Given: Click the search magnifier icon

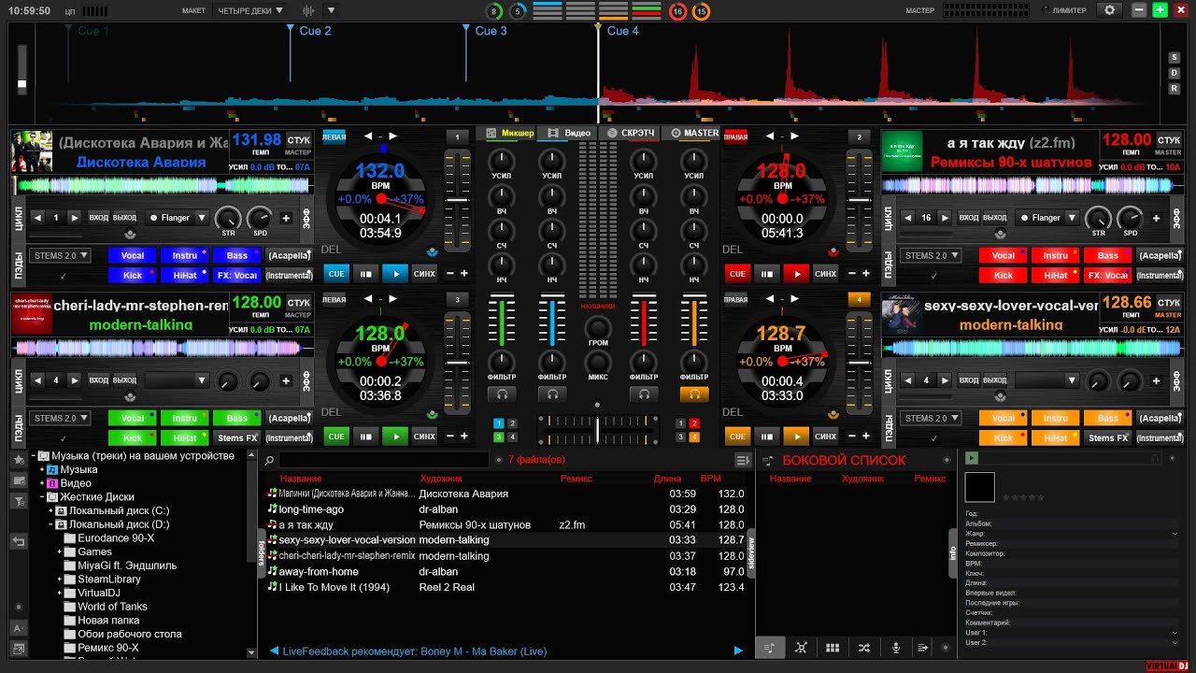Looking at the screenshot, I should [270, 460].
